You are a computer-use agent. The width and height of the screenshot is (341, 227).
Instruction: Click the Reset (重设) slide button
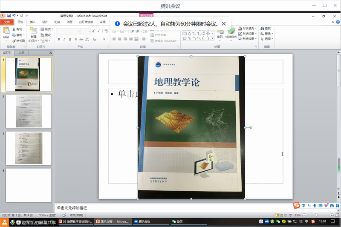coord(46,35)
